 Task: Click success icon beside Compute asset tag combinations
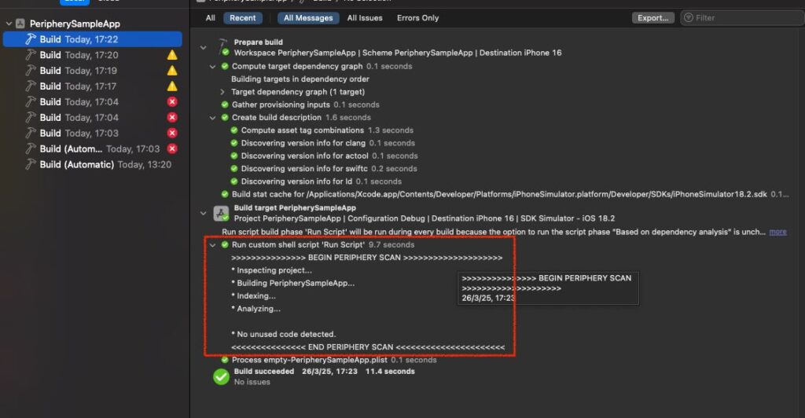[x=234, y=130]
